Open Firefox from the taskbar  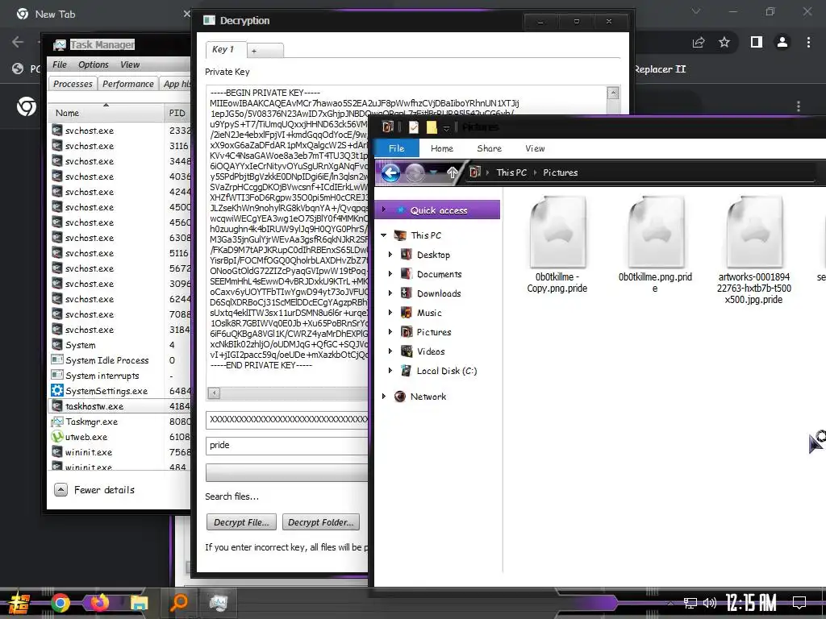pos(99,602)
